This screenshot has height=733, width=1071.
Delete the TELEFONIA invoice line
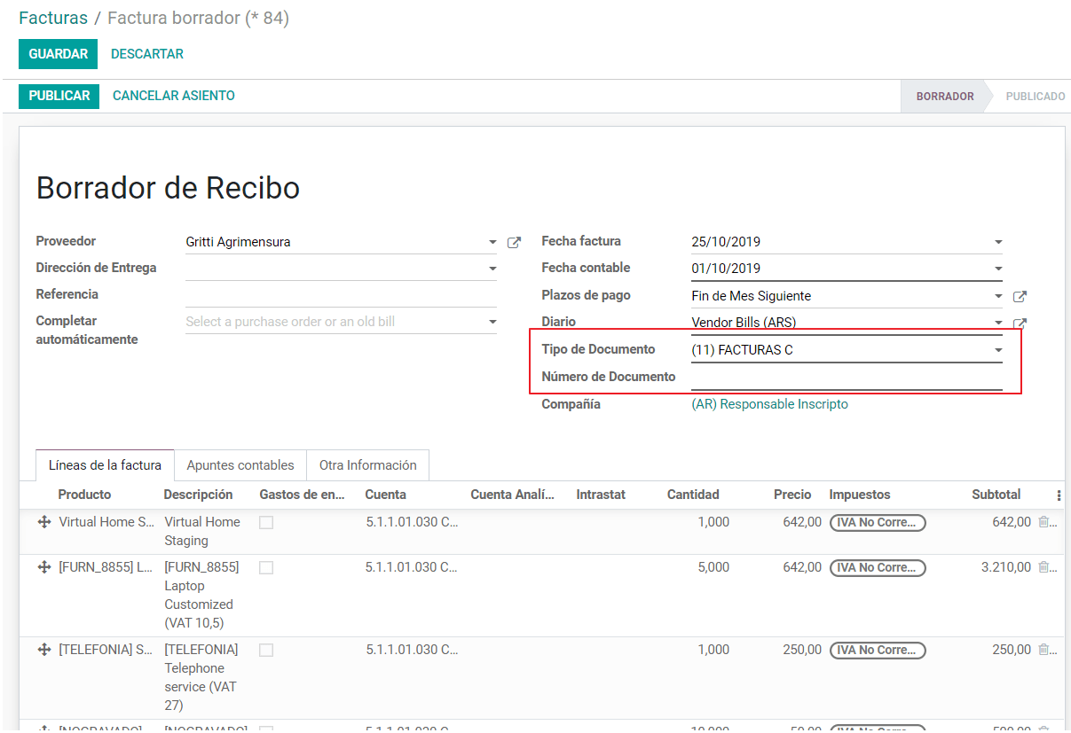pyautogui.click(x=1043, y=650)
